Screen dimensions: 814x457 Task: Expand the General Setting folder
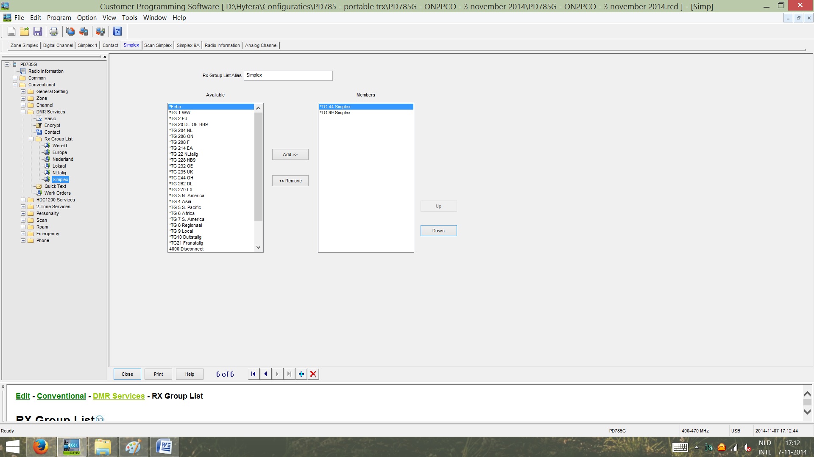click(x=23, y=91)
